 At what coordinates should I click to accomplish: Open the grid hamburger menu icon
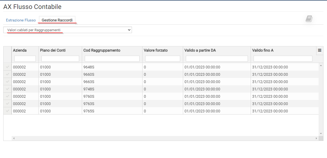click(x=320, y=50)
